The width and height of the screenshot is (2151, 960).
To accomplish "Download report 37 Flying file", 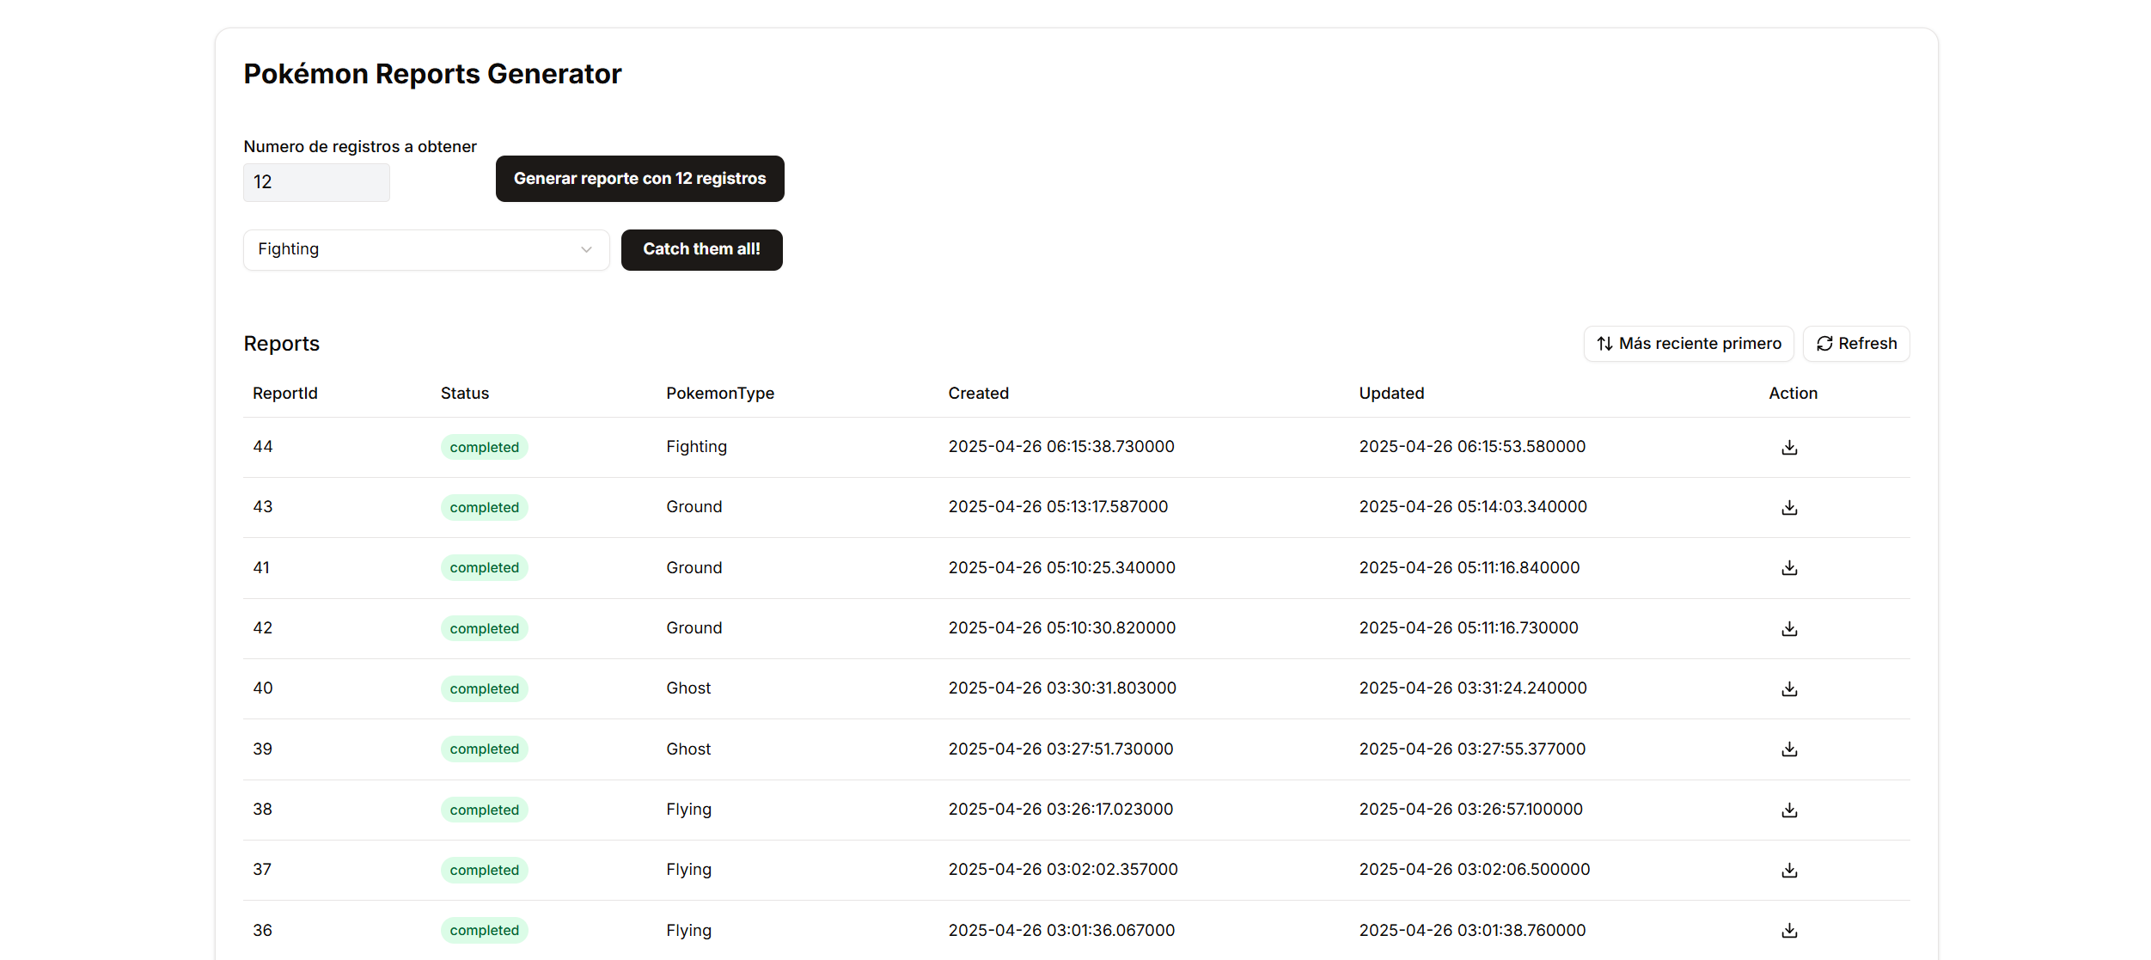I will point(1789,871).
